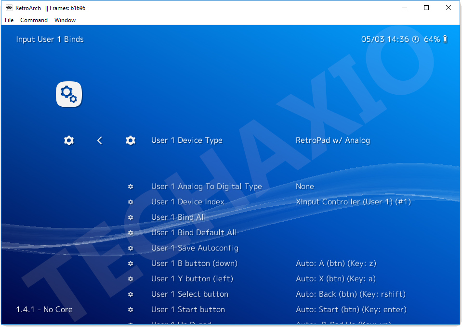Click the clock icon near the time
The height and width of the screenshot is (327, 462).
click(415, 39)
